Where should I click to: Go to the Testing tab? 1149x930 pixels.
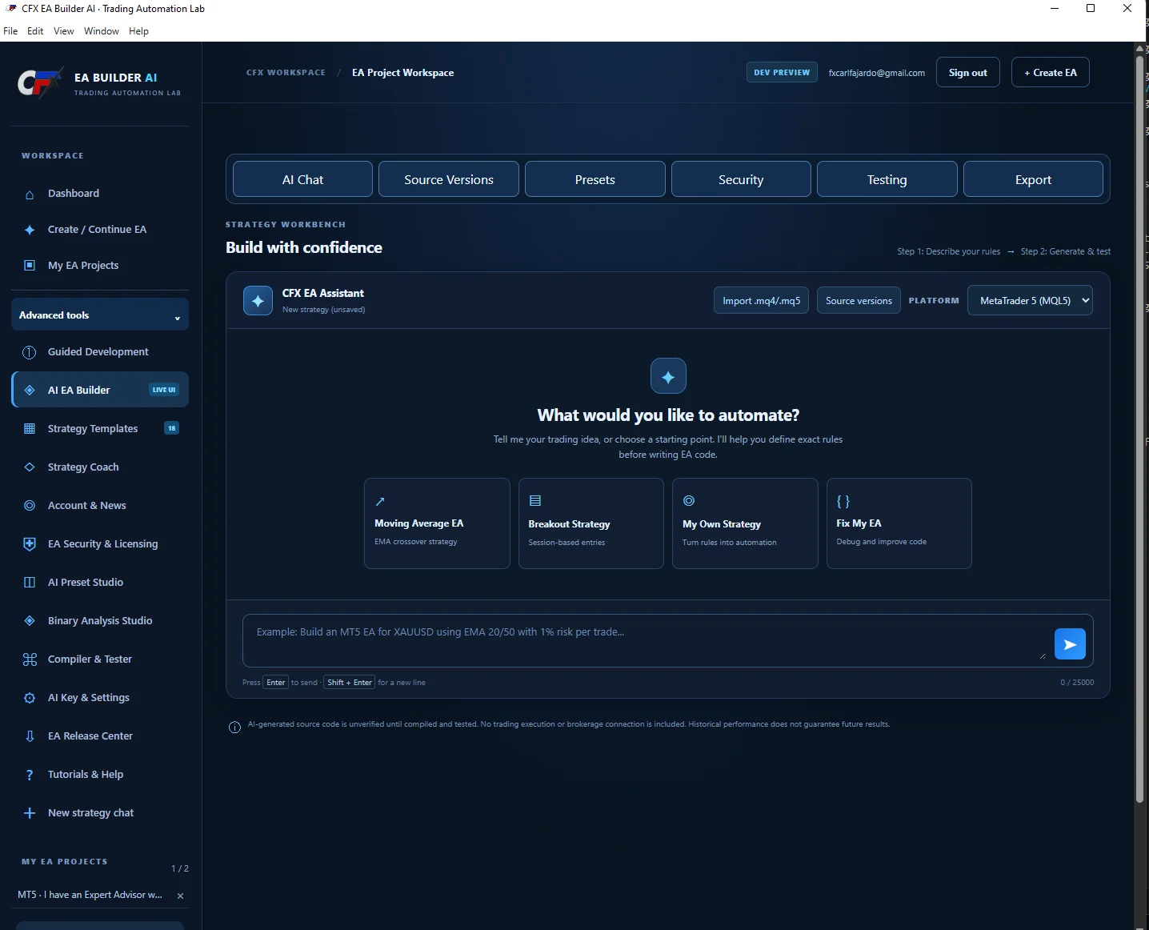(887, 179)
